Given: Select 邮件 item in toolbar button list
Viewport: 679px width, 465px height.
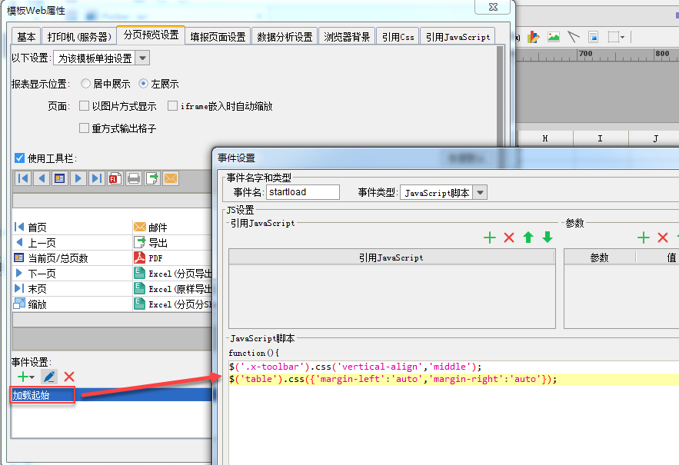Looking at the screenshot, I should (172, 228).
